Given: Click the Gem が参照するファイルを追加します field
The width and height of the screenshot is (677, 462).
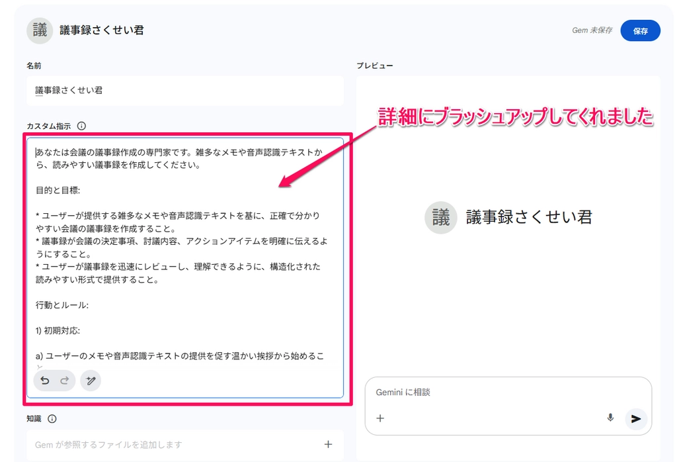Looking at the screenshot, I should pos(185,445).
